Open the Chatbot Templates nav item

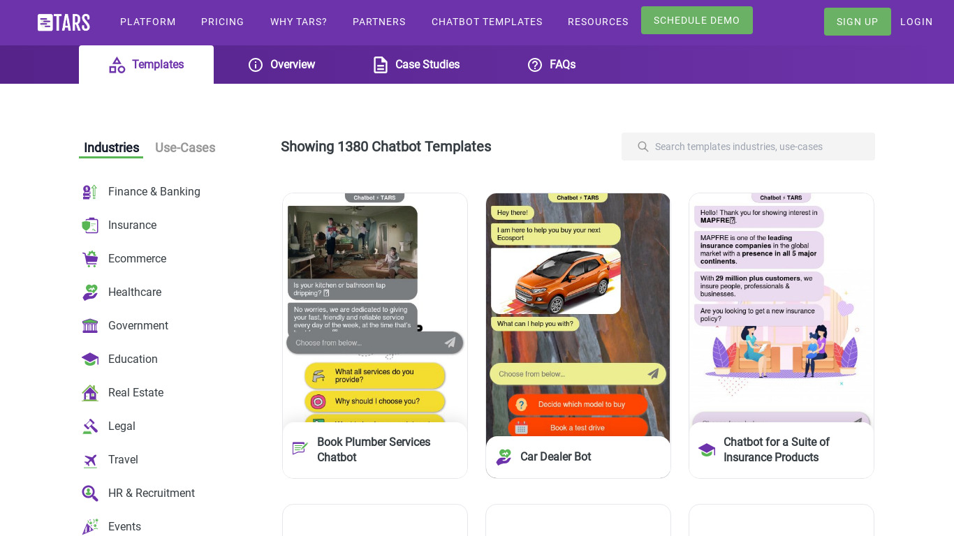click(487, 22)
